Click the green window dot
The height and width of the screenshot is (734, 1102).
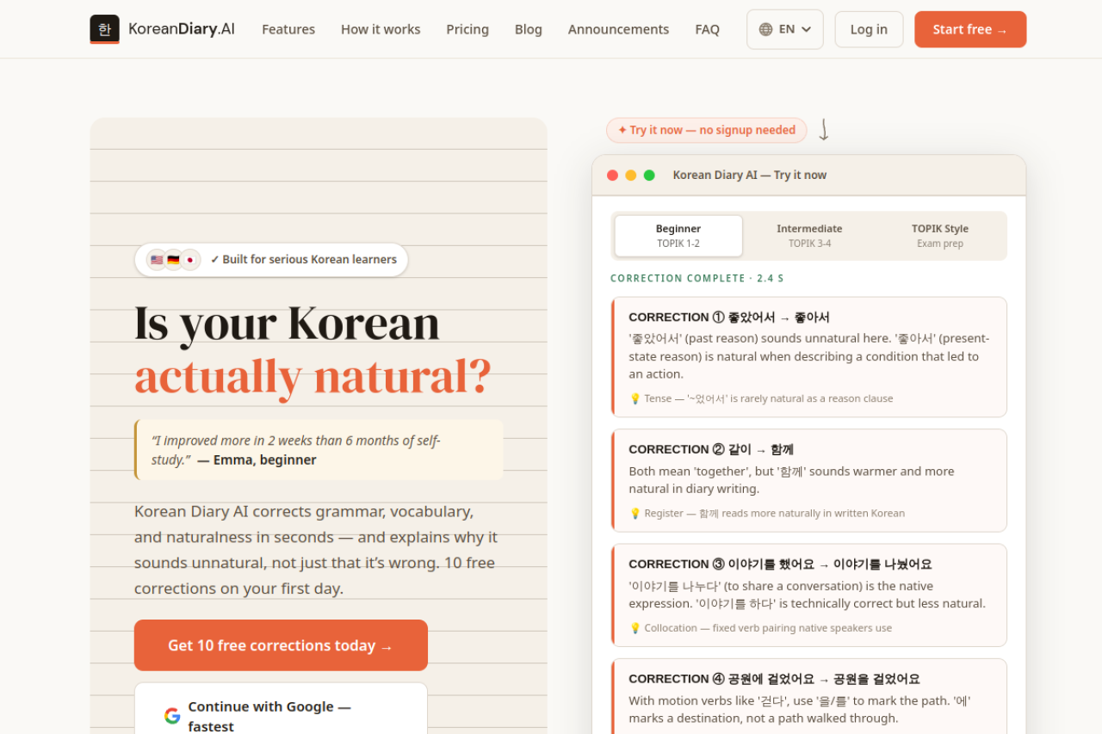point(649,175)
